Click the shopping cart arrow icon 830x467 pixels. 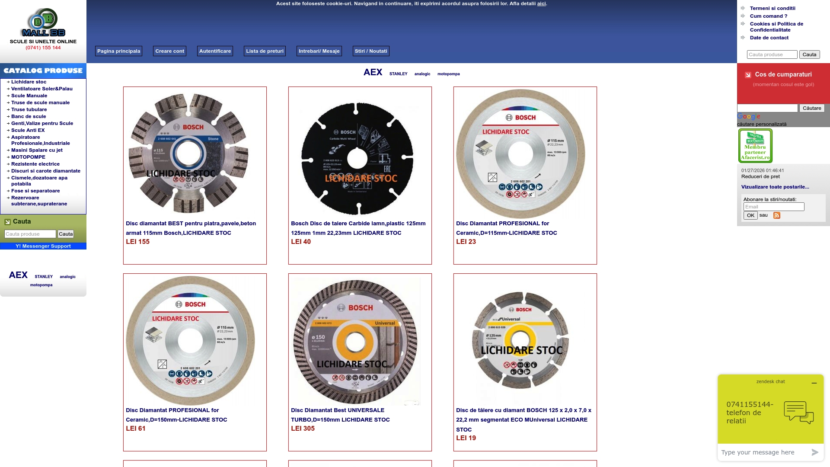748,75
